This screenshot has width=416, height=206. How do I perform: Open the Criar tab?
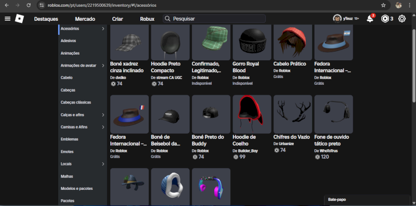pyautogui.click(x=118, y=19)
